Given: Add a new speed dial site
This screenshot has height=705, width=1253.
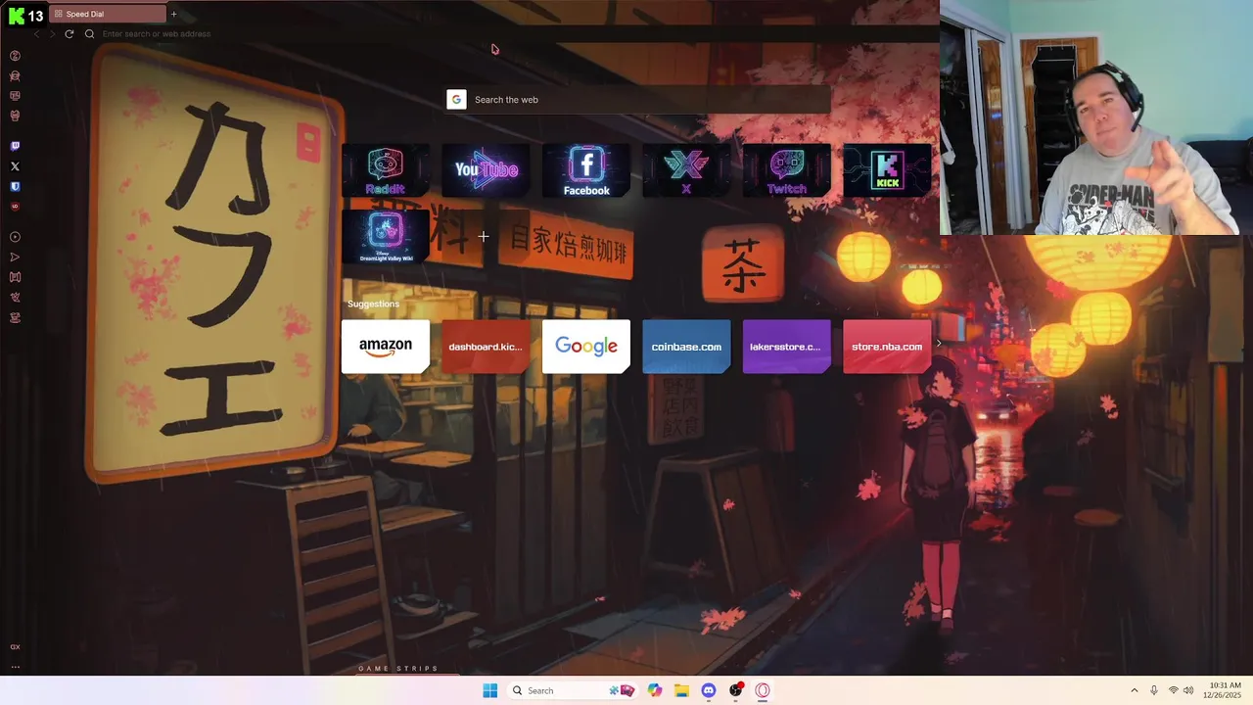Looking at the screenshot, I should click(x=484, y=237).
